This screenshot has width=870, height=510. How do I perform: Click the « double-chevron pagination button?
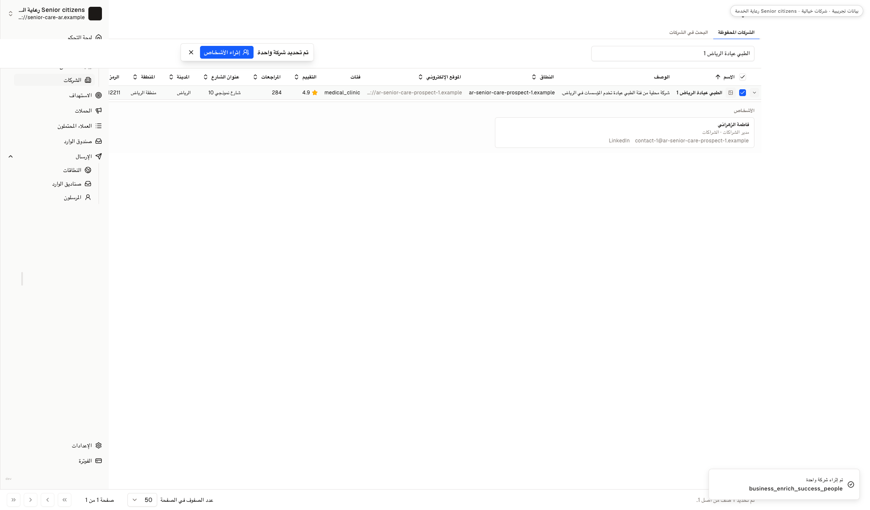[x=65, y=500]
